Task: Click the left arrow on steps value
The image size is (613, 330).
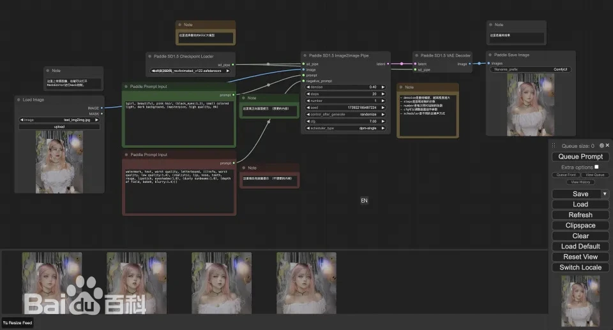Action: (x=308, y=94)
